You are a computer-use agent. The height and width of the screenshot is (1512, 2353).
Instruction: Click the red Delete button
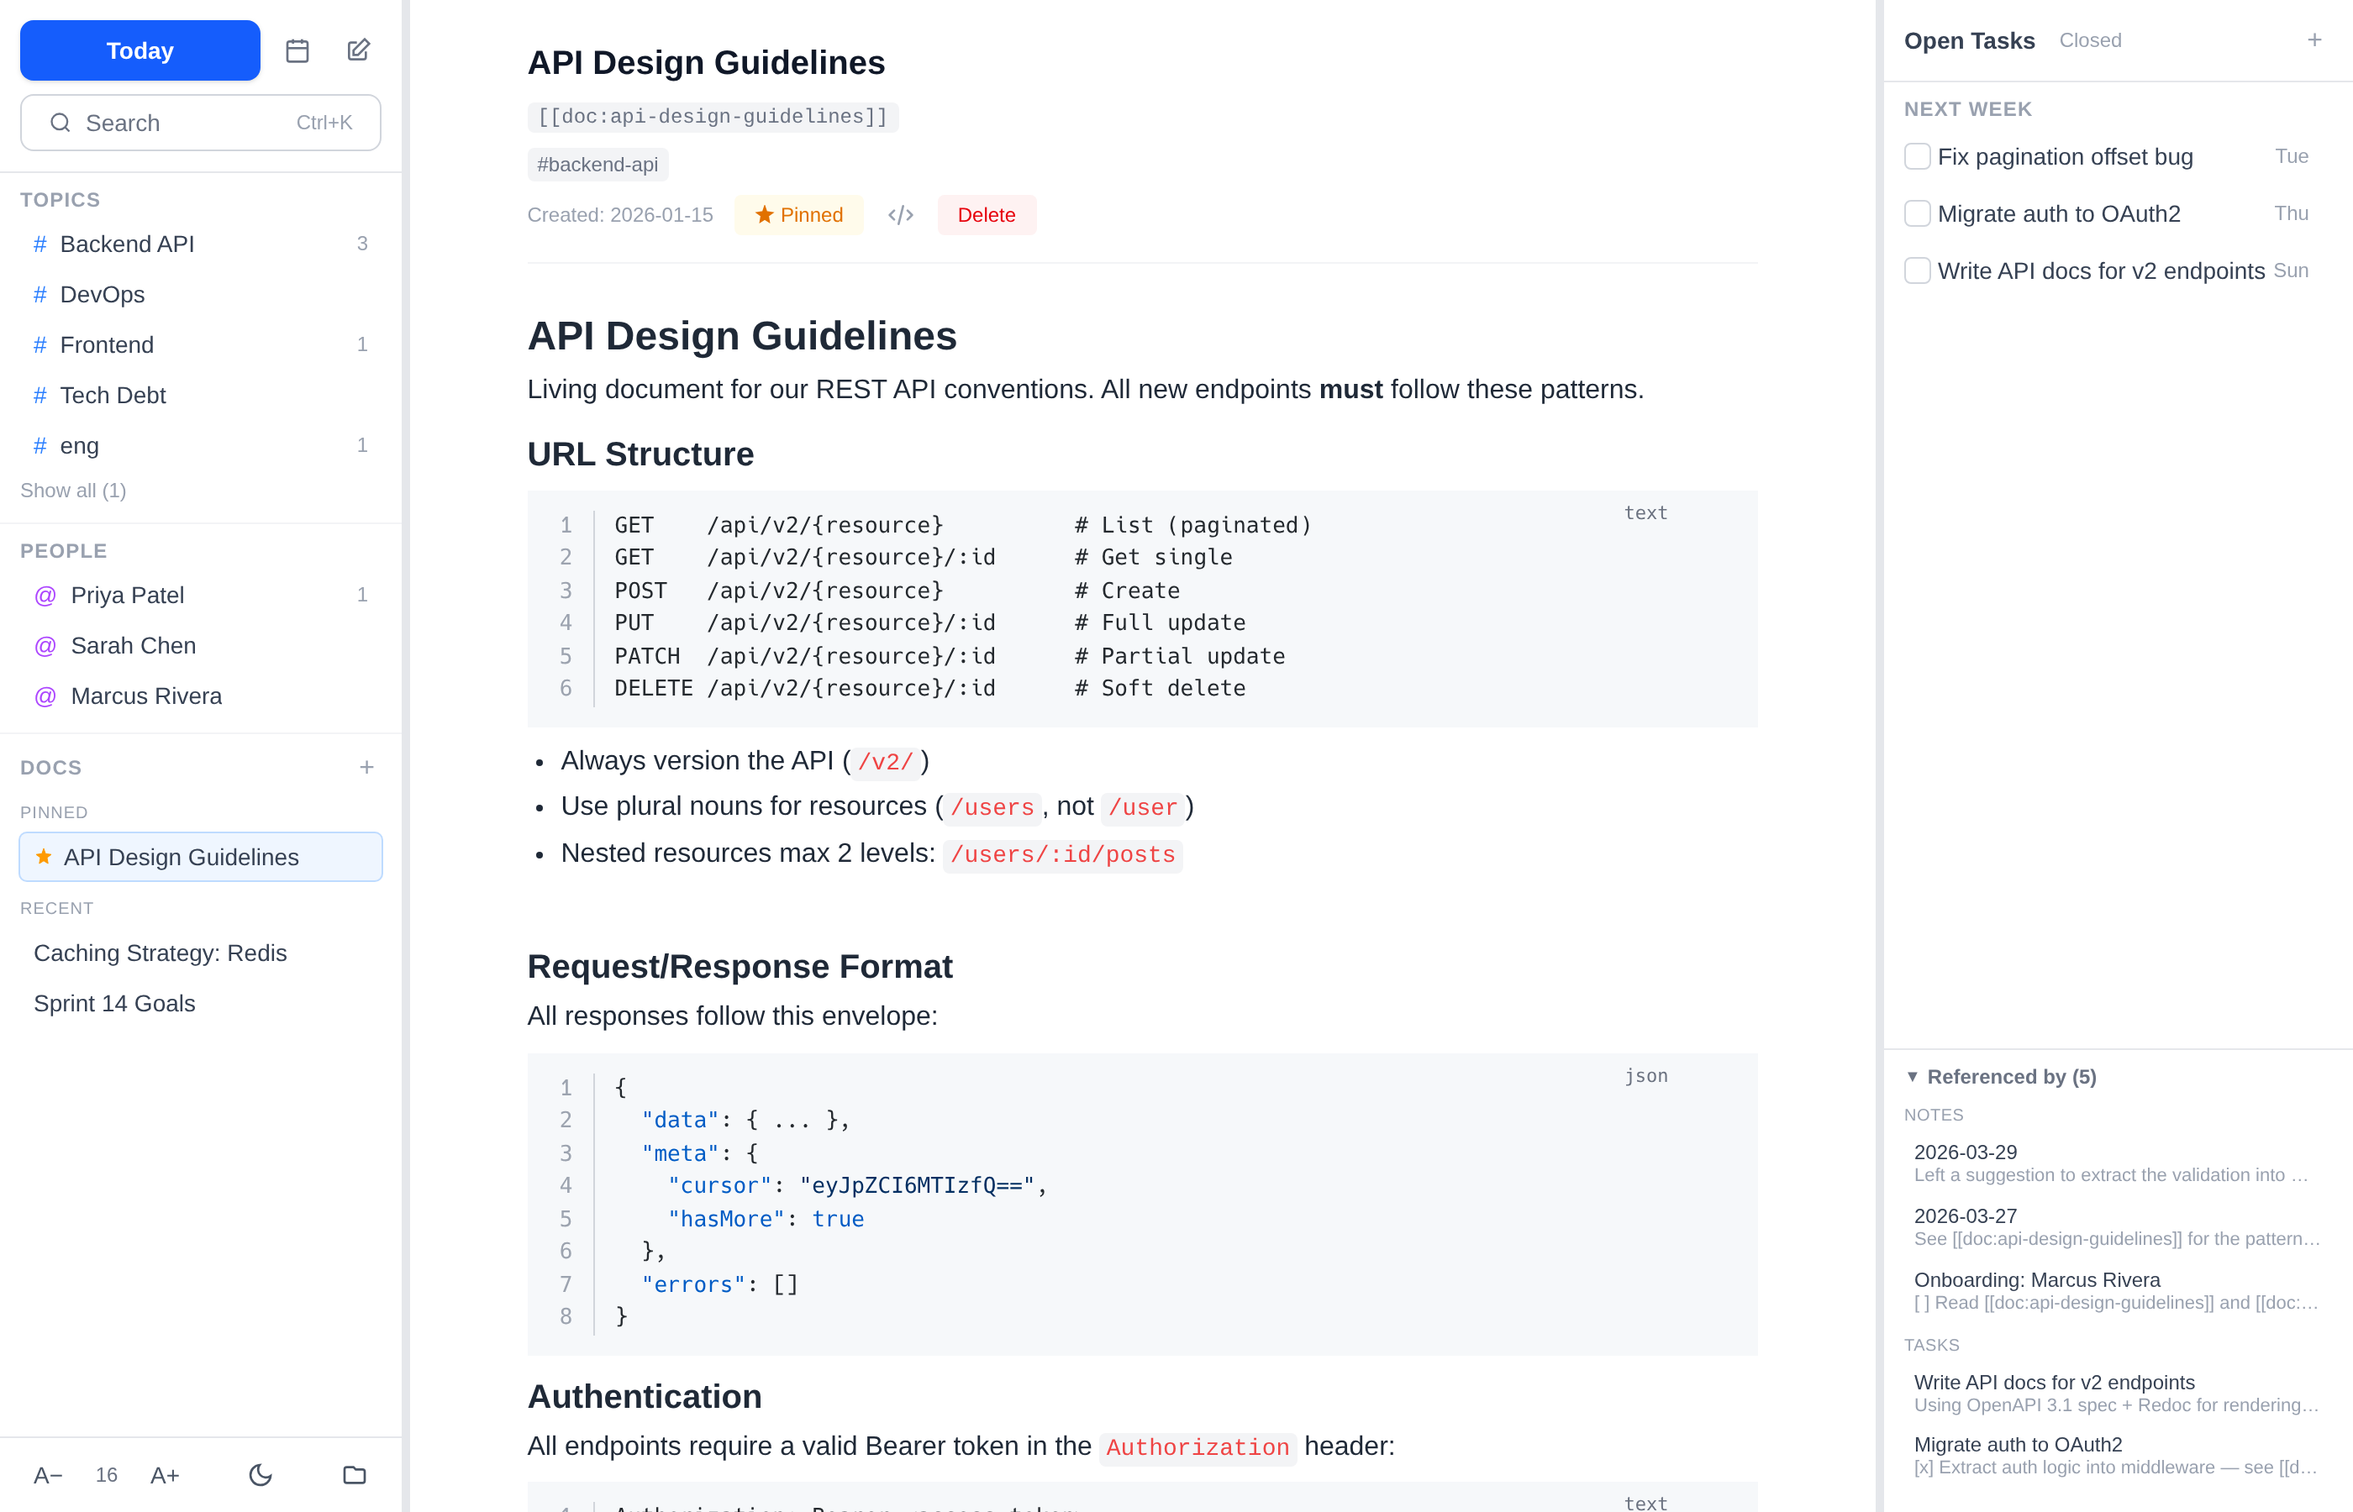click(986, 215)
